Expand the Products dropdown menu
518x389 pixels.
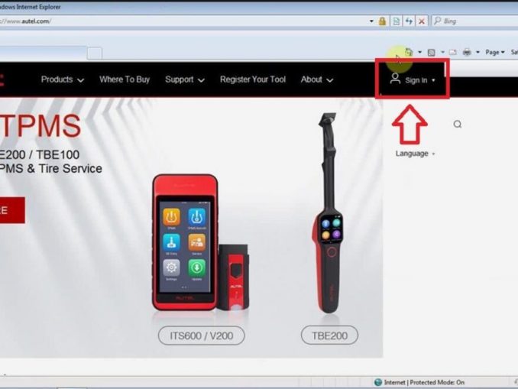(x=62, y=79)
